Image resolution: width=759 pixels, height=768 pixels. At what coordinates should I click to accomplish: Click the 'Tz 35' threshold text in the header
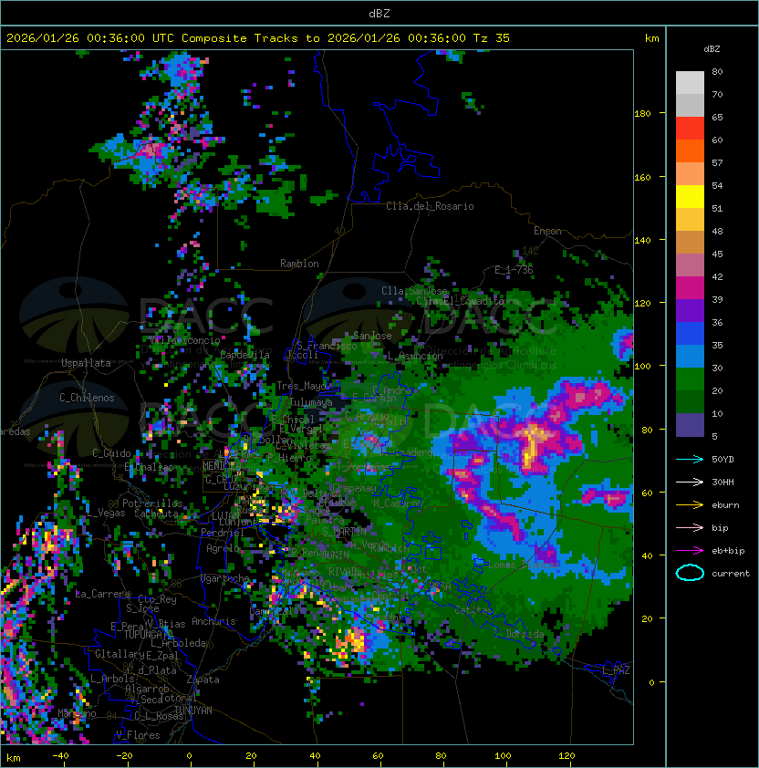(492, 38)
